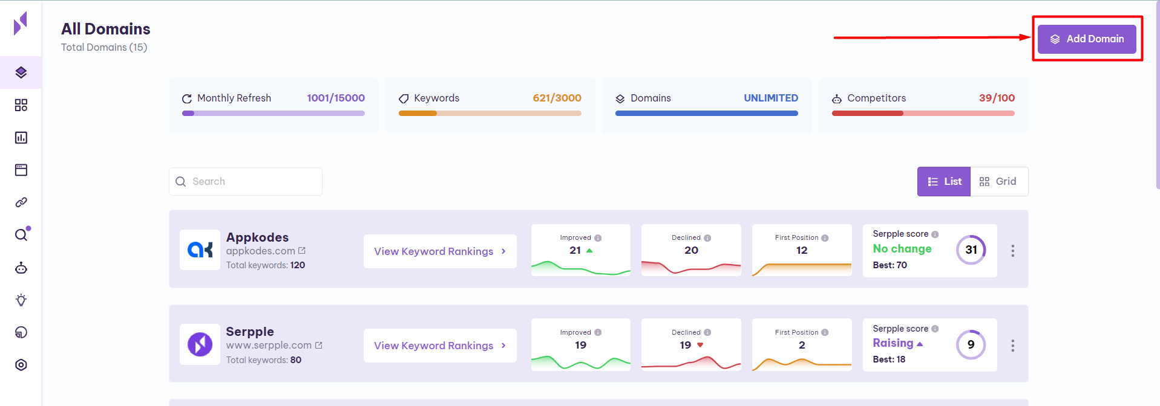Click info icon beside Appkodes Serpple score
The image size is (1160, 406).
935,234
